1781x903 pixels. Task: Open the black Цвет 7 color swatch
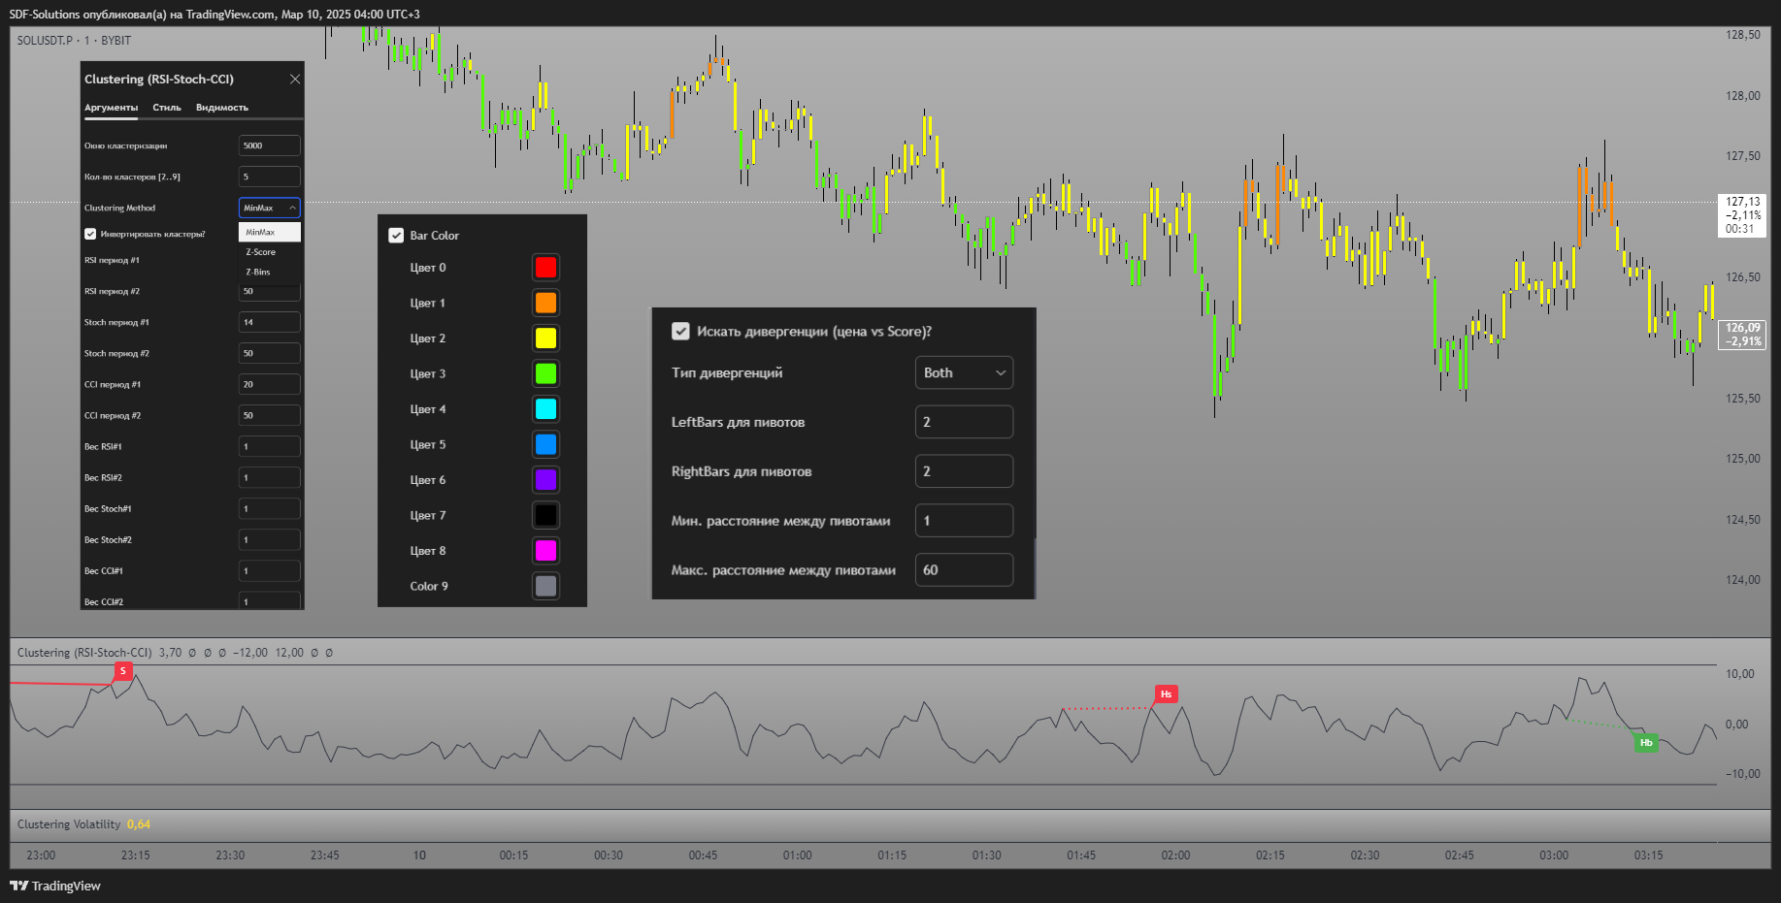(x=545, y=515)
